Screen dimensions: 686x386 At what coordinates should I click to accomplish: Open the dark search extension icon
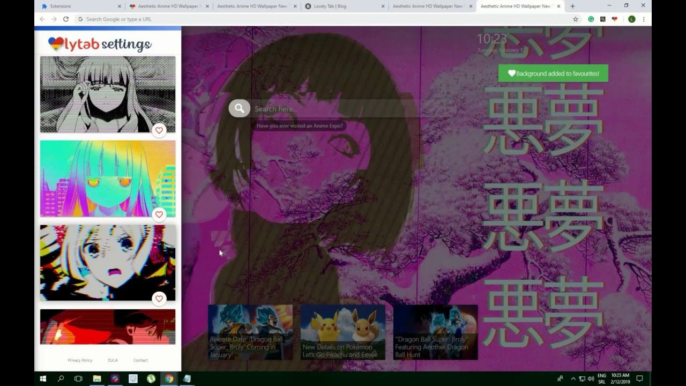602,19
